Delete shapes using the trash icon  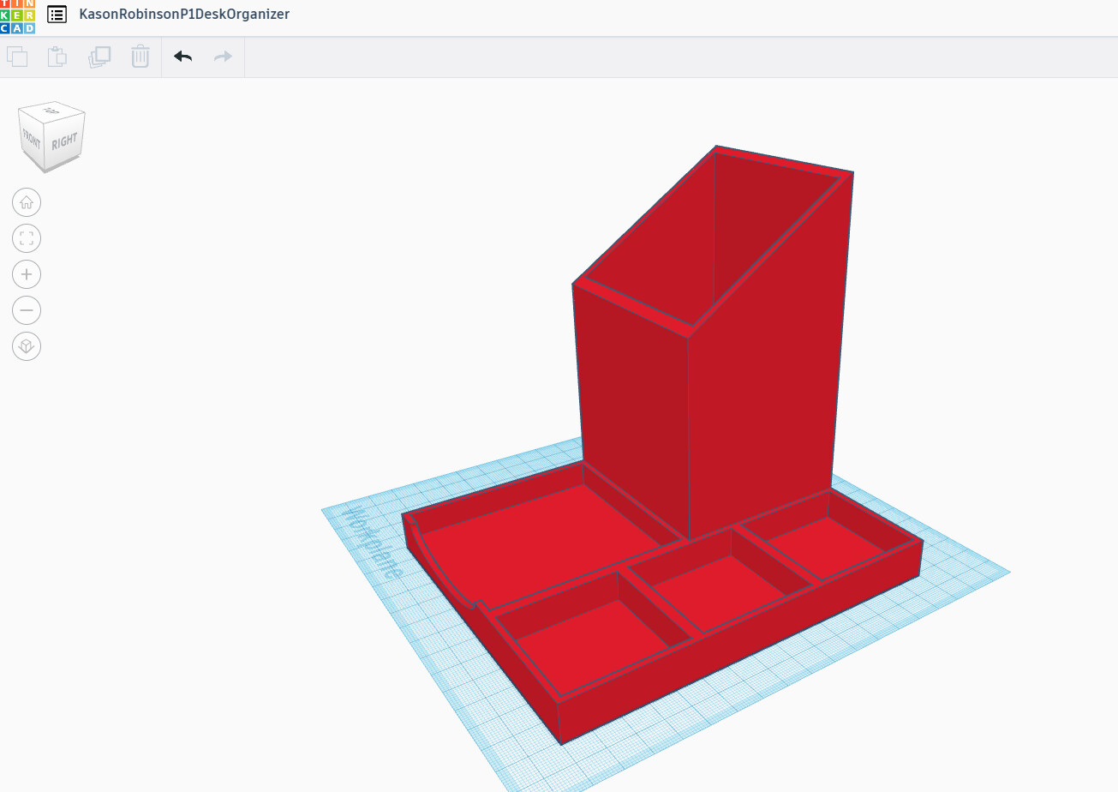[140, 56]
